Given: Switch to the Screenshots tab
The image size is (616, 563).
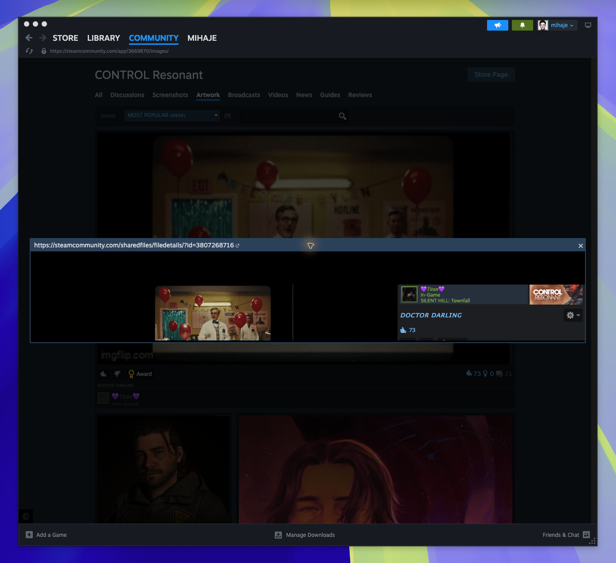Looking at the screenshot, I should 170,95.
